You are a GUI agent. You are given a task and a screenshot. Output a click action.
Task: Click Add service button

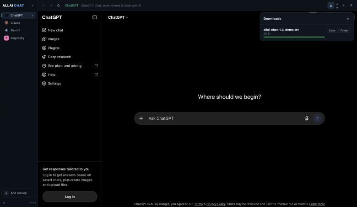tap(19, 193)
